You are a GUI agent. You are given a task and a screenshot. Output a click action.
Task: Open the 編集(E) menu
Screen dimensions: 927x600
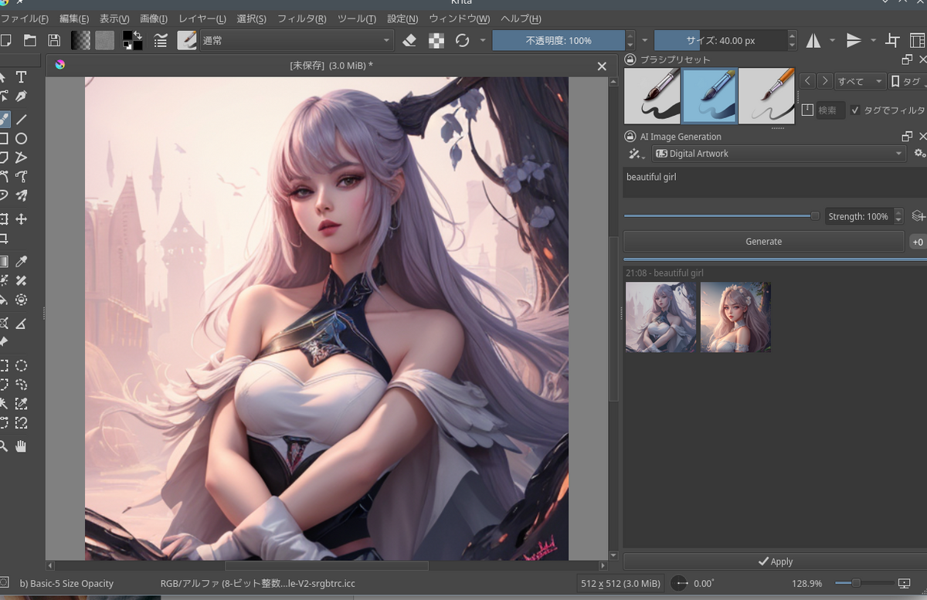click(74, 19)
